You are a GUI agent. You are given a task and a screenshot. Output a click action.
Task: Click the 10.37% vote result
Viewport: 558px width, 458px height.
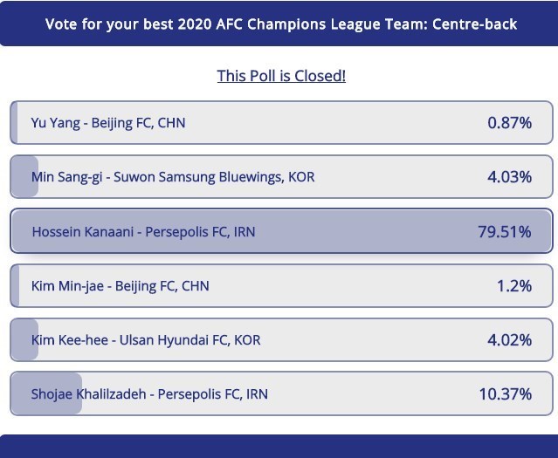click(505, 394)
